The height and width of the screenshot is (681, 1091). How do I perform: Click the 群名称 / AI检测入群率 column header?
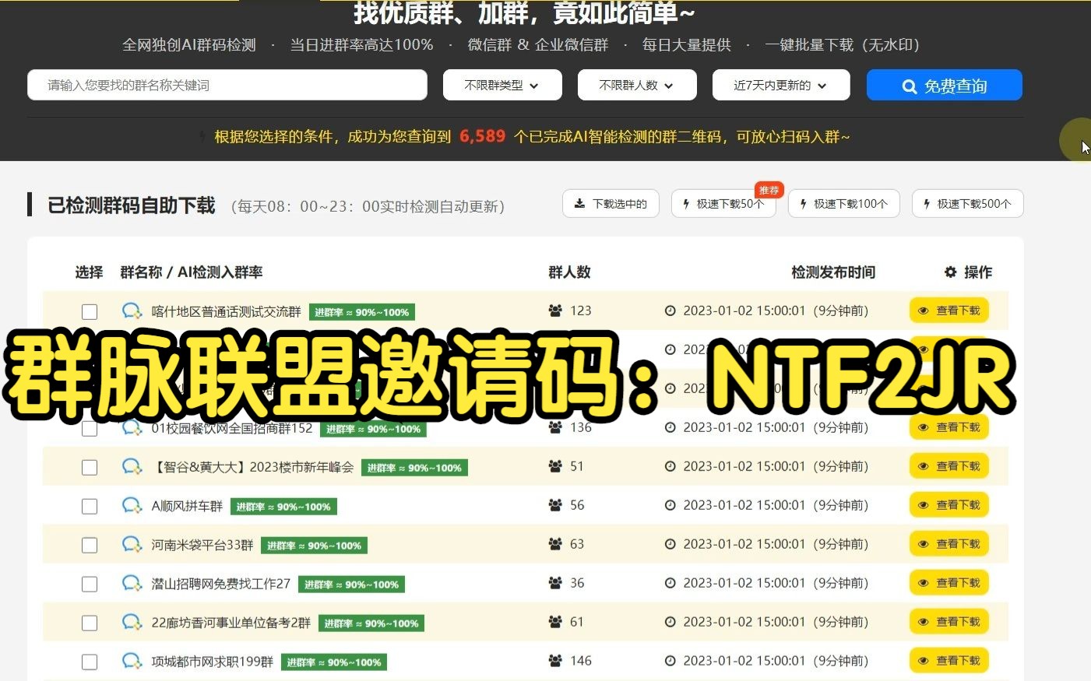coord(192,272)
